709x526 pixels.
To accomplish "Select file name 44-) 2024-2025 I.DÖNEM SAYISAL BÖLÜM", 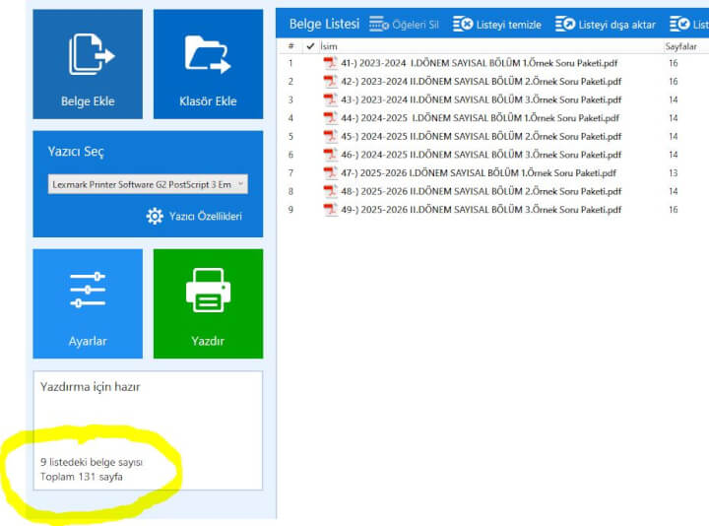I will [481, 118].
